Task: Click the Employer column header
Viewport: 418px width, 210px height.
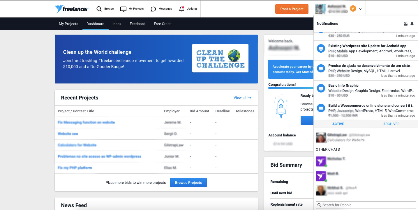Action: 172,111
